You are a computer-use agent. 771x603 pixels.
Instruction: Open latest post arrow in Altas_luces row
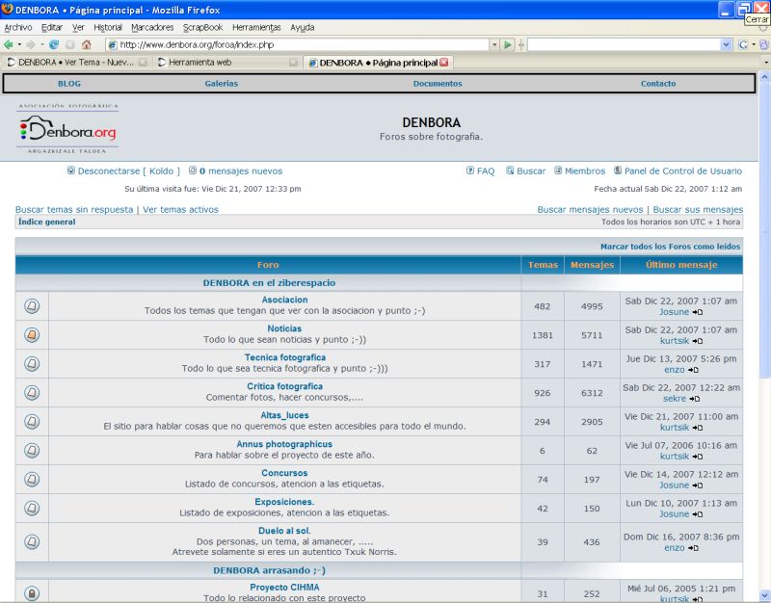click(x=697, y=428)
